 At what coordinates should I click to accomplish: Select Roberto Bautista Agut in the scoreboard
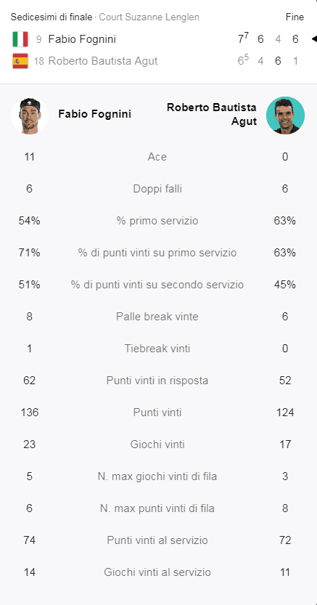pos(103,61)
